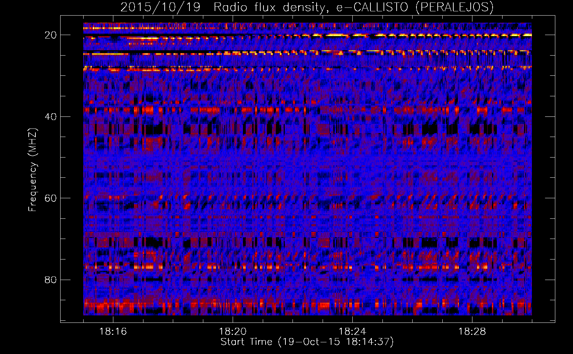573x354 pixels.
Task: Click the 20 frequency tick label
Action: (x=51, y=35)
